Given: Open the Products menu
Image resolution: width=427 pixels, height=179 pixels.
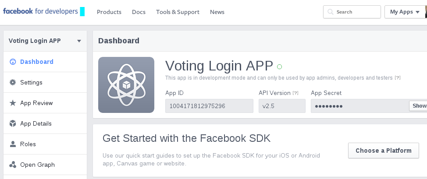Looking at the screenshot, I should (109, 12).
